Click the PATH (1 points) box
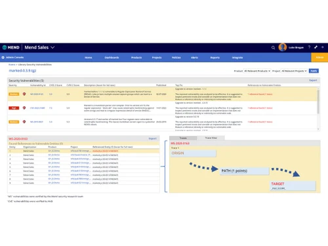 (245, 171)
